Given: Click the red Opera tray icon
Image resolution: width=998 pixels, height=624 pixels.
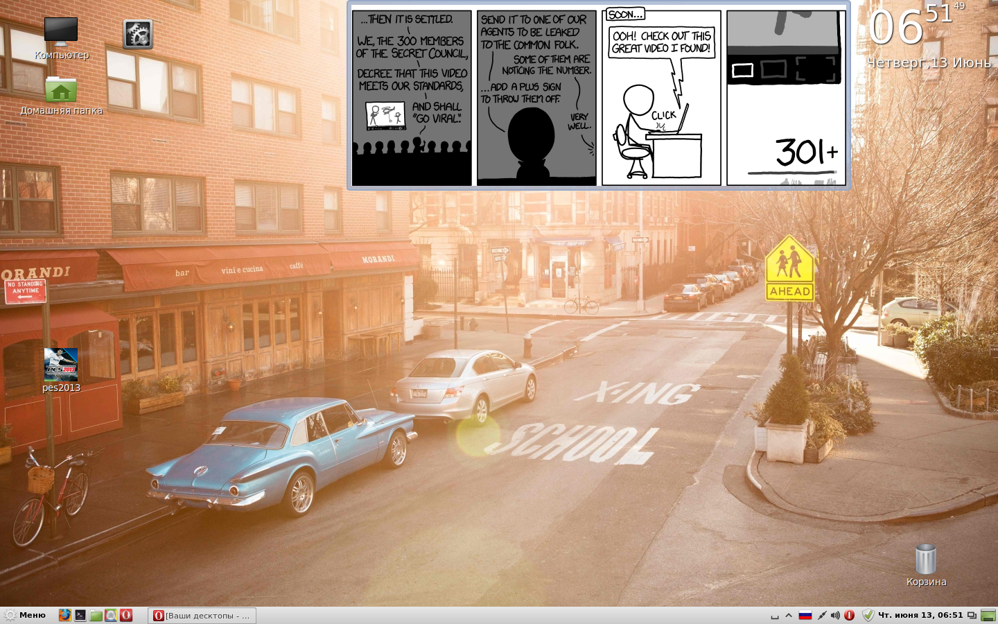Looking at the screenshot, I should [849, 615].
